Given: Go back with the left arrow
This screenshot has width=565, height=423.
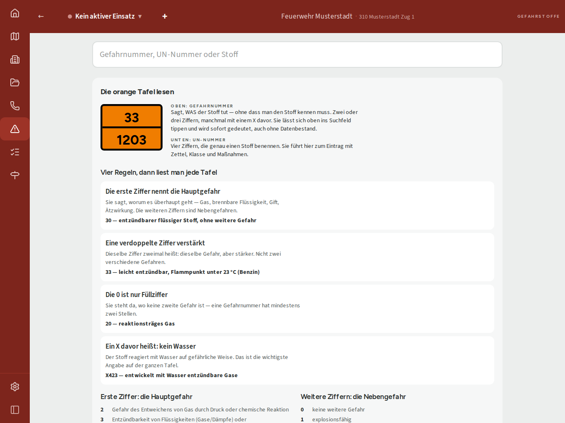Looking at the screenshot, I should tap(41, 16).
